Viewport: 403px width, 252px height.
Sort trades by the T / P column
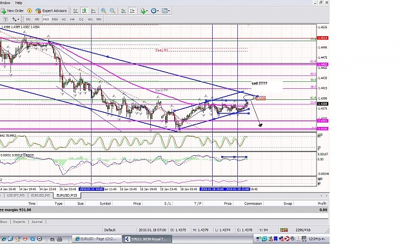(198, 204)
